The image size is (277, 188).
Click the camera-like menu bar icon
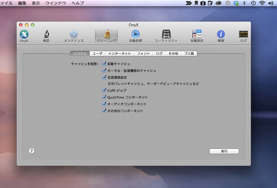coord(203,3)
